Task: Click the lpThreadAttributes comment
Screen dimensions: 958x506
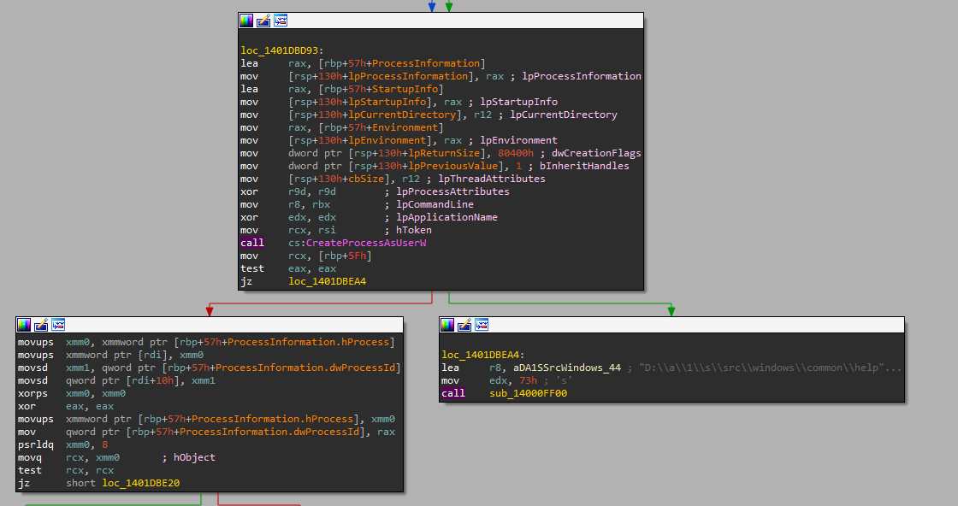Action: click(492, 179)
